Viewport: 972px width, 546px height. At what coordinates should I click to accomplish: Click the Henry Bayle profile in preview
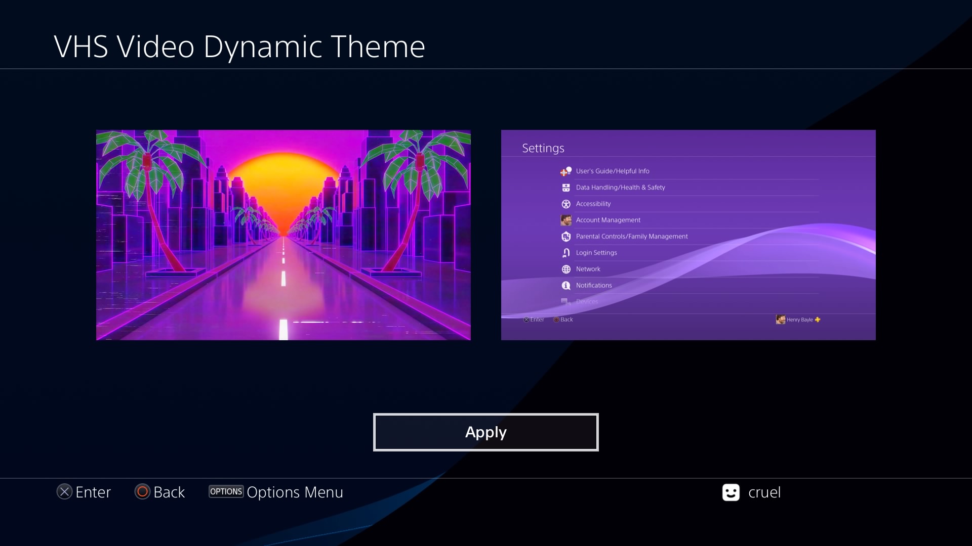[798, 320]
